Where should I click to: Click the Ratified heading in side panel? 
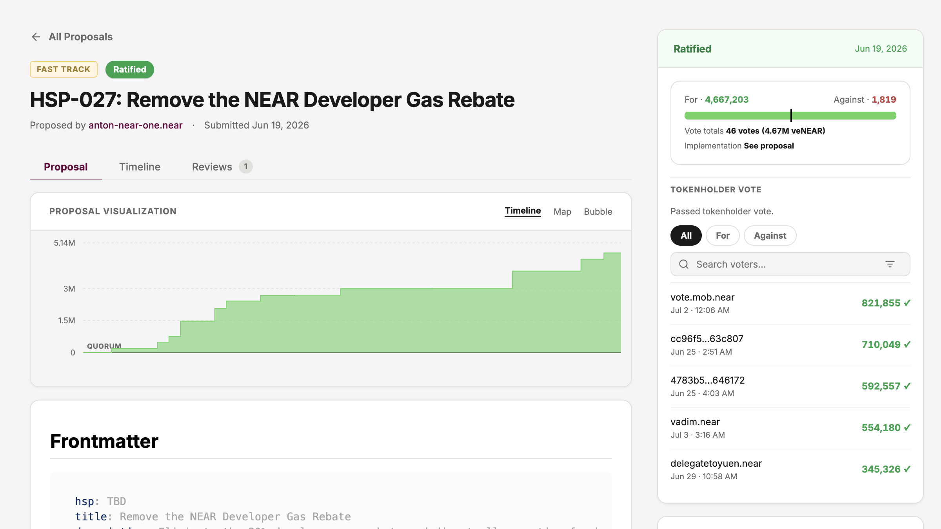pos(692,49)
